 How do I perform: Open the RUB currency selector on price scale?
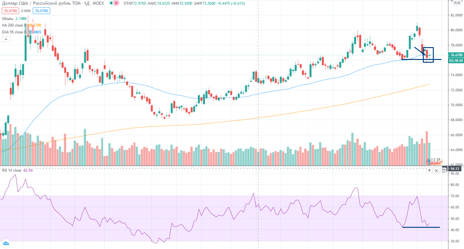pyautogui.click(x=457, y=3)
